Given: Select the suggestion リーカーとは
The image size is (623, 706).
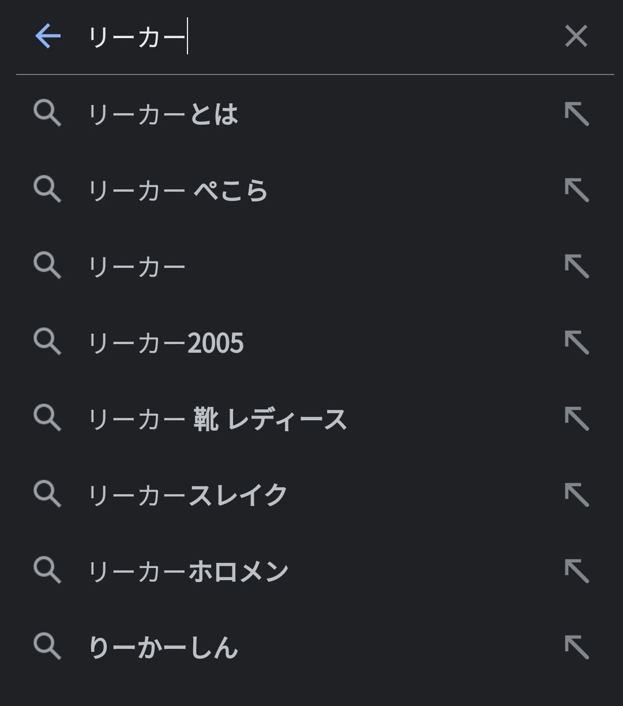Looking at the screenshot, I should [x=163, y=114].
